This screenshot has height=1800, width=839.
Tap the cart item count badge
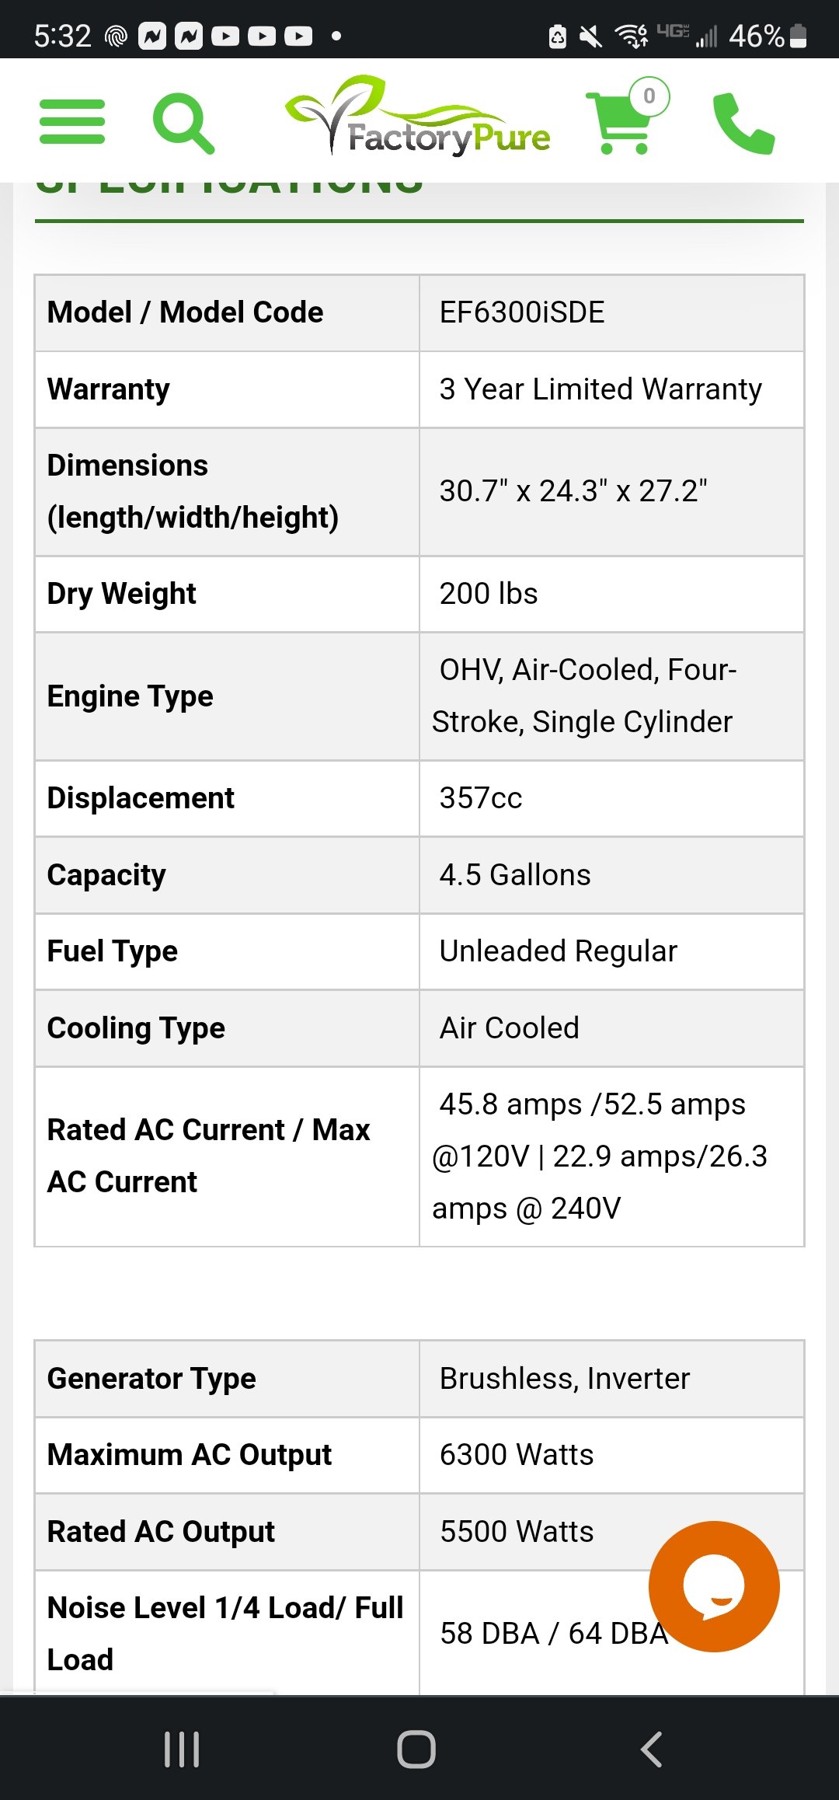tap(649, 96)
